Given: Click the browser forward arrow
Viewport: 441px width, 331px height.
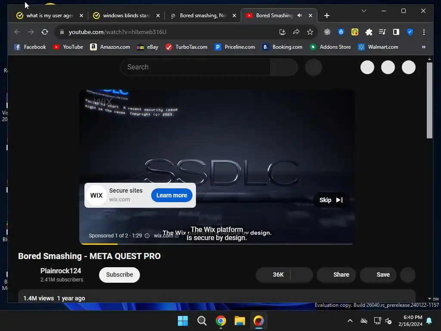Looking at the screenshot, I should click(x=31, y=32).
